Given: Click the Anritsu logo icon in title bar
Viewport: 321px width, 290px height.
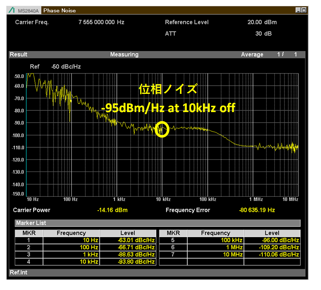Looking at the screenshot, I should [12, 10].
